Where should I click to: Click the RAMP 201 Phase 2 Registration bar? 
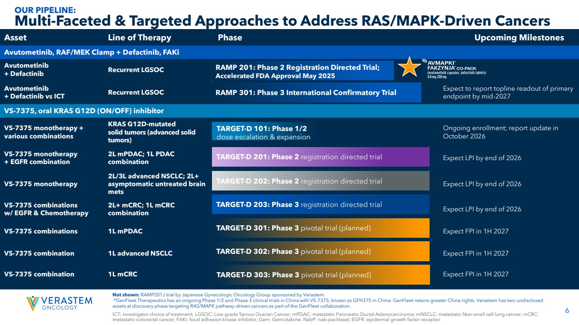tap(303, 71)
